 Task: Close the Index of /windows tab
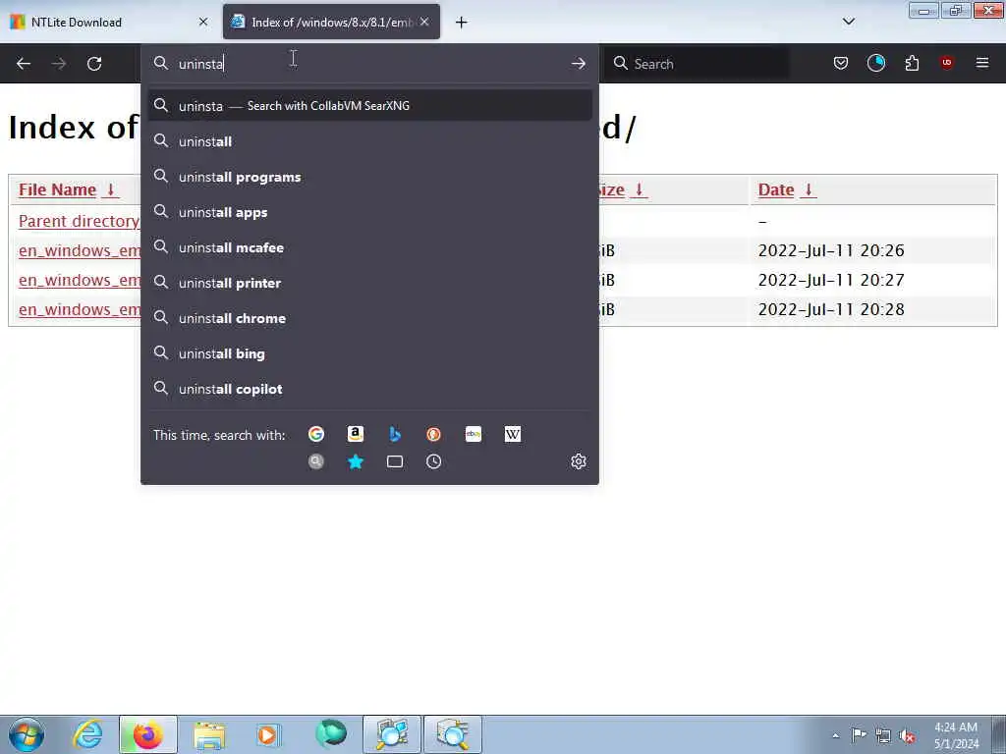point(424,22)
